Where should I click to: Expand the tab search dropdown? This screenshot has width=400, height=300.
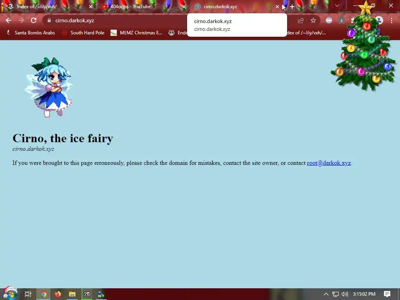click(x=337, y=5)
